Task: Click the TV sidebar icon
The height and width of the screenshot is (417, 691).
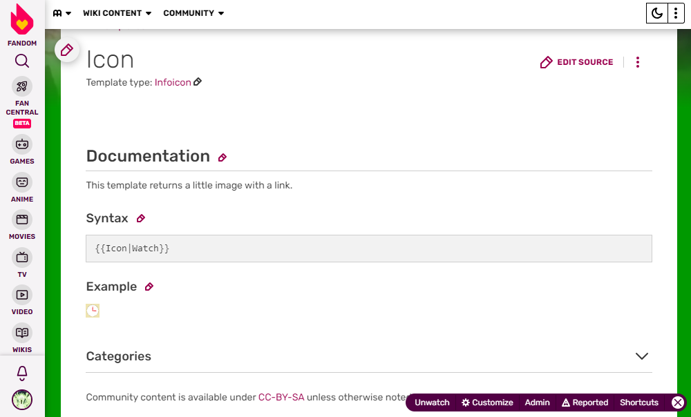Action: click(22, 258)
